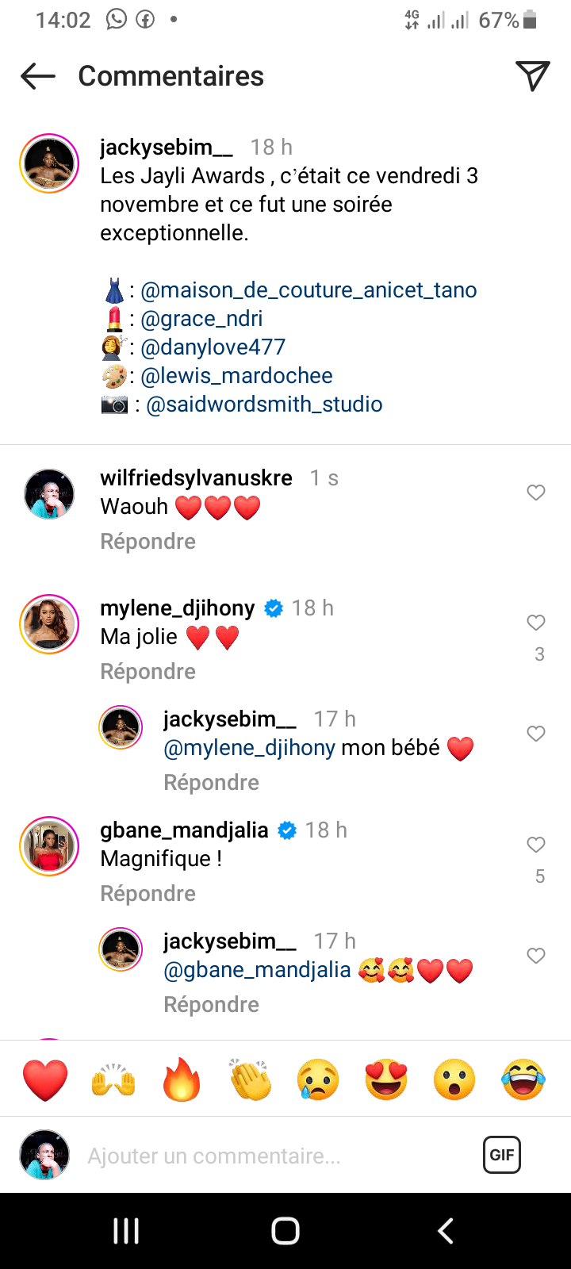Image resolution: width=571 pixels, height=1269 pixels.
Task: Reply to wilfriedsylvanuskre's comment via Répondre
Action: (148, 542)
